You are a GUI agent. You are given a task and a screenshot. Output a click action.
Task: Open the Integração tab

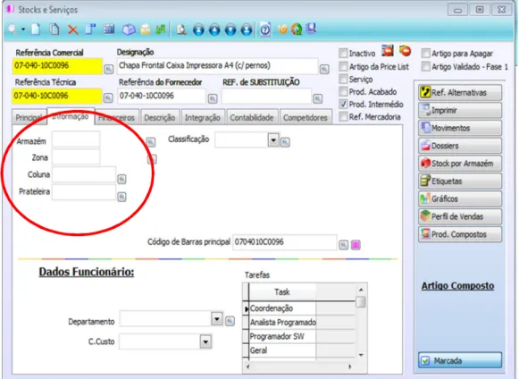[203, 118]
